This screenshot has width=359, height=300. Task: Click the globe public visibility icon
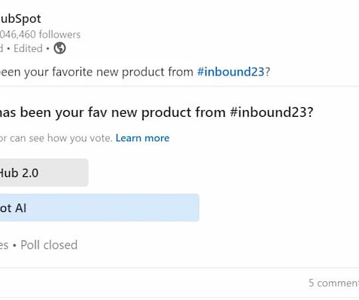click(x=59, y=48)
